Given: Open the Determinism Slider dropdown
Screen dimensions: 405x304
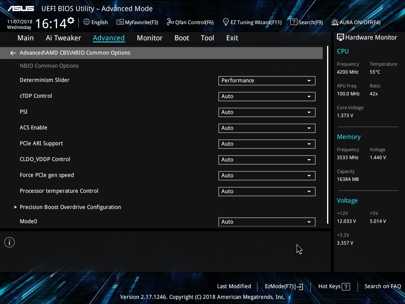Looking at the screenshot, I should point(267,81).
